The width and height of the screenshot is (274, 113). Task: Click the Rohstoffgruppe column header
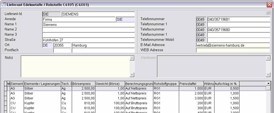[166, 84]
